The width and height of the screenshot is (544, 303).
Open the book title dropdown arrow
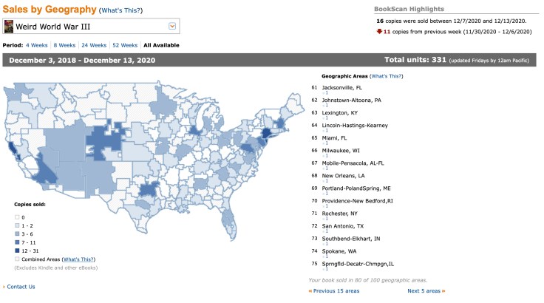click(172, 27)
